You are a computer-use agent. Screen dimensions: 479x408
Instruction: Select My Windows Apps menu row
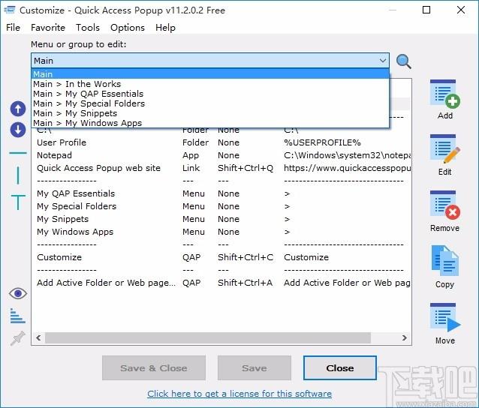221,232
